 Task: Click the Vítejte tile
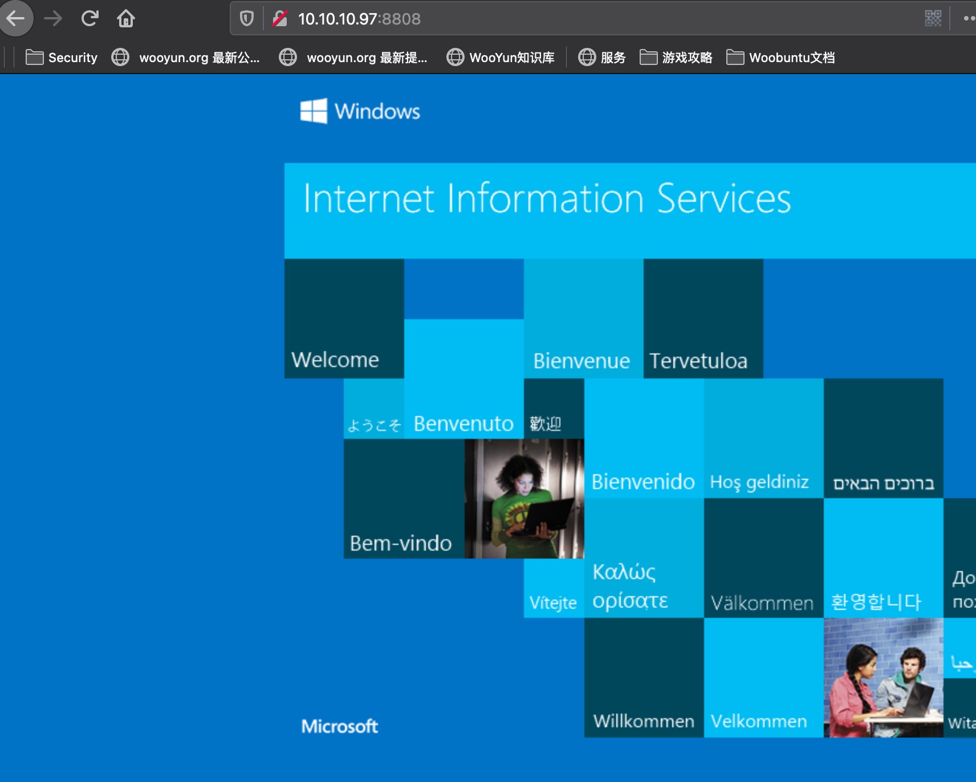[x=554, y=588]
